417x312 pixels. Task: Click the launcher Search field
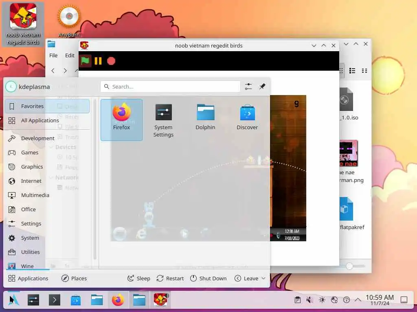point(170,87)
